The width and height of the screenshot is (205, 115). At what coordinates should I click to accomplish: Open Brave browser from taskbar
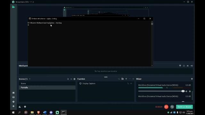38,112
